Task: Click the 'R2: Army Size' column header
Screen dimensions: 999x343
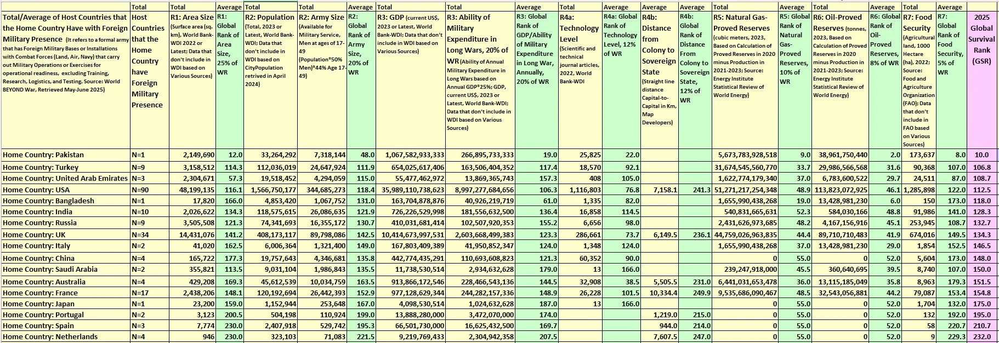Action: pyautogui.click(x=322, y=79)
